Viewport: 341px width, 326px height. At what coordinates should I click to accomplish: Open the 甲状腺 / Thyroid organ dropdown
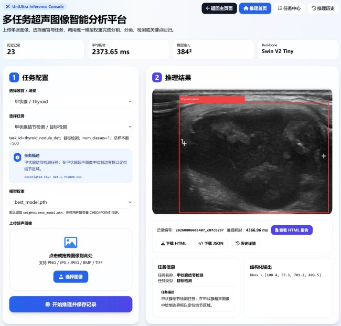pyautogui.click(x=71, y=102)
